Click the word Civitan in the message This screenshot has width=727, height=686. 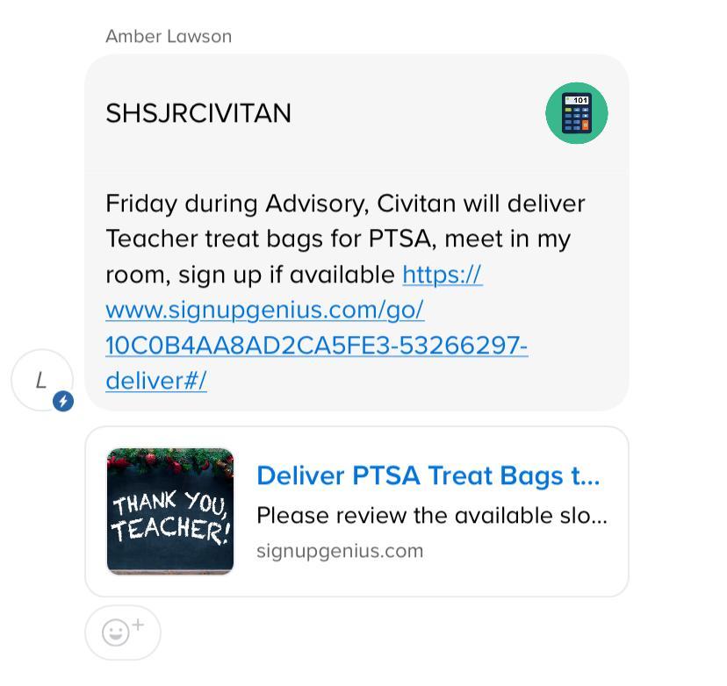coord(416,204)
